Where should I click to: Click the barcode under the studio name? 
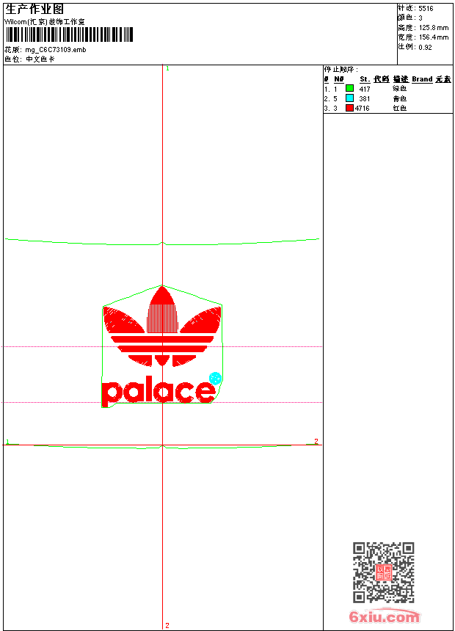pyautogui.click(x=69, y=34)
